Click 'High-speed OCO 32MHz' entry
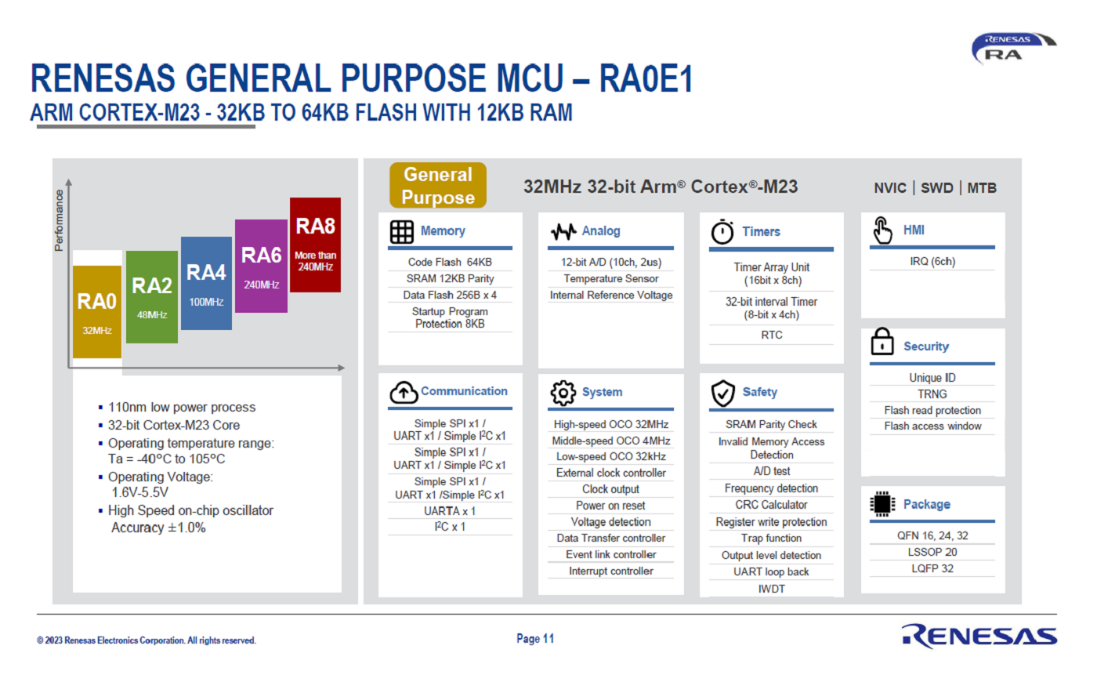This screenshot has width=1097, height=682. pos(611,424)
